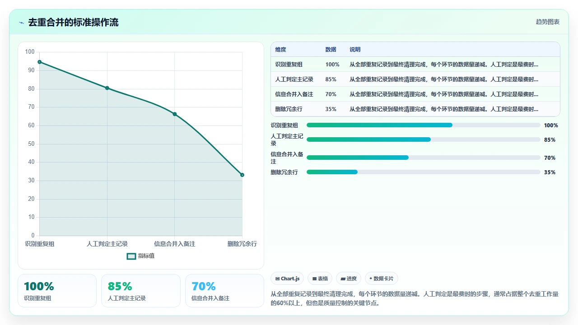Click the Chart.js tag chip

[287, 279]
